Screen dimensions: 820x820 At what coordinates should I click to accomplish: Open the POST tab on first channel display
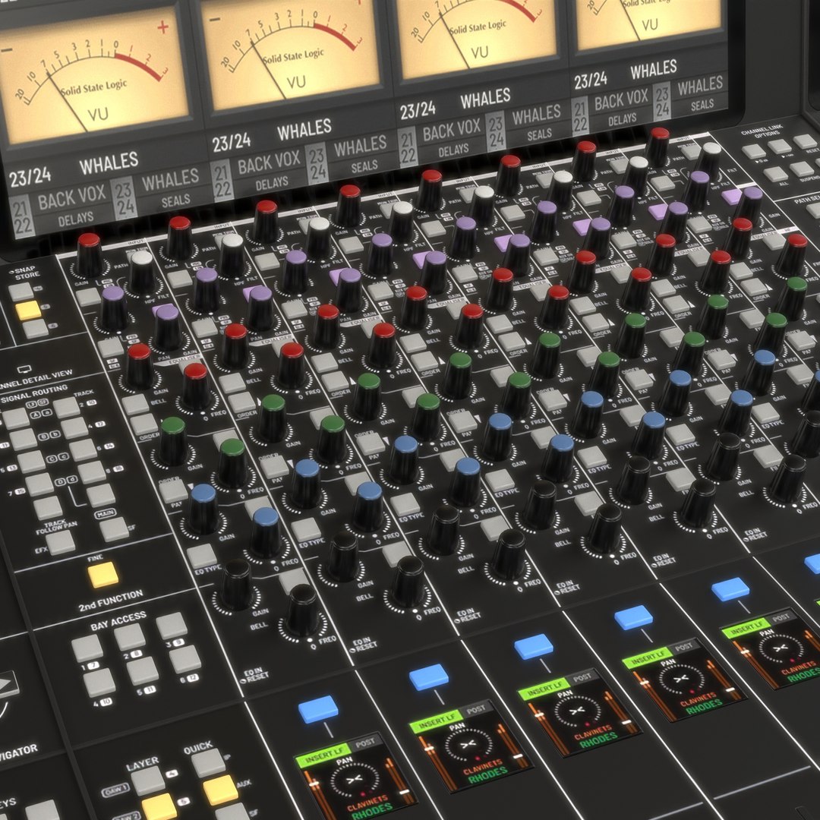point(364,742)
